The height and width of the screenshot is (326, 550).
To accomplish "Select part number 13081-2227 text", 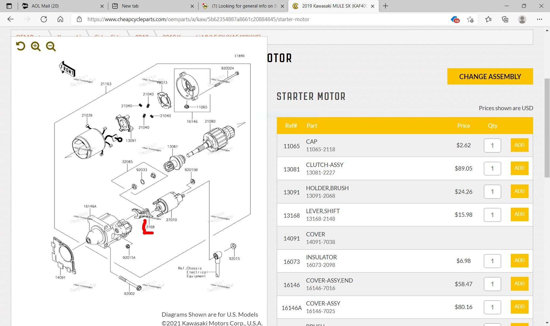I will 321,173.
